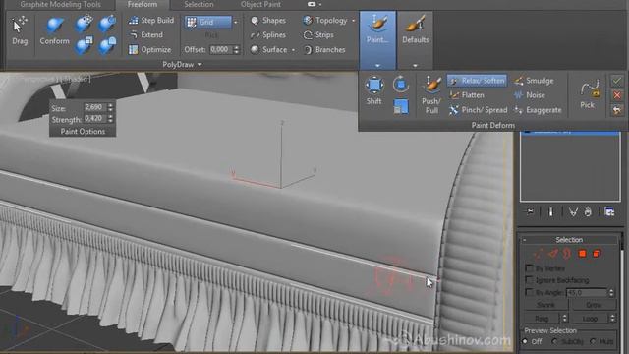
Task: Switch to the Freeform tab
Action: (x=143, y=4)
